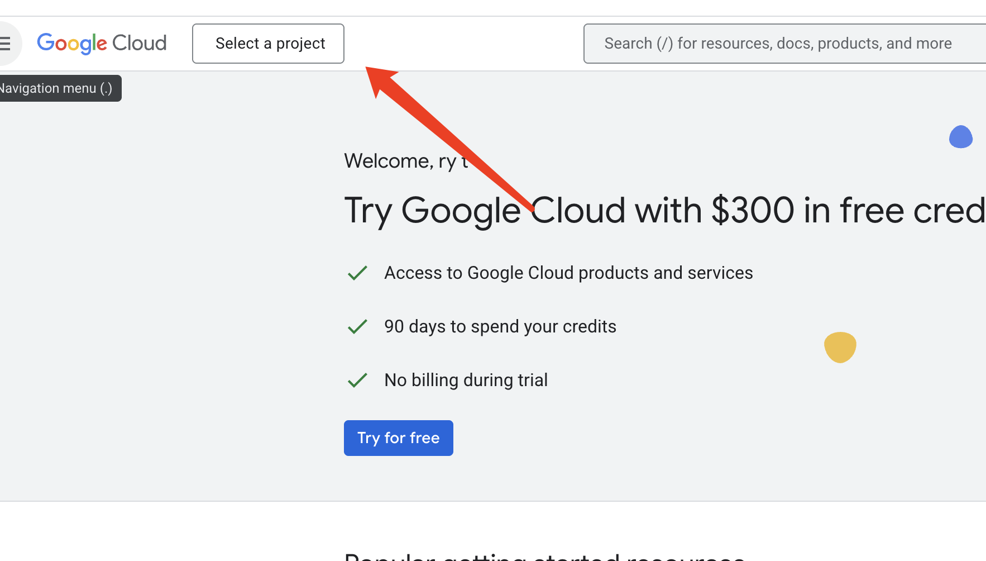Image resolution: width=986 pixels, height=561 pixels.
Task: Click 'No billing during trial' text
Action: 466,381
